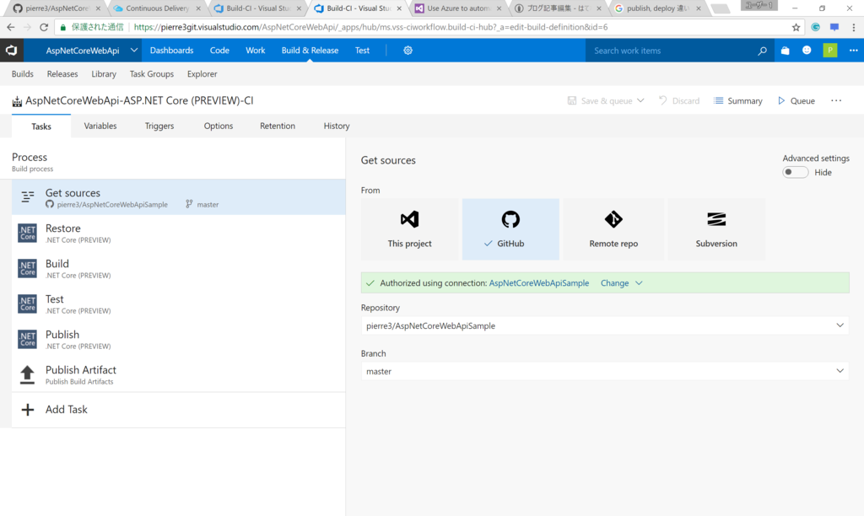This screenshot has height=516, width=864.
Task: Select the Tasks tab
Action: (x=41, y=126)
